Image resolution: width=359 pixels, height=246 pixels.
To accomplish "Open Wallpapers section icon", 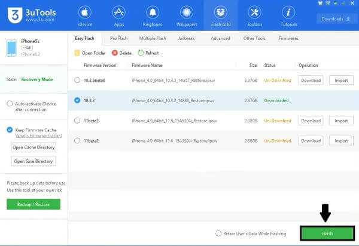I will (186, 13).
